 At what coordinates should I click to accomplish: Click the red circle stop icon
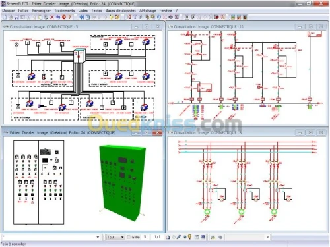64,17
